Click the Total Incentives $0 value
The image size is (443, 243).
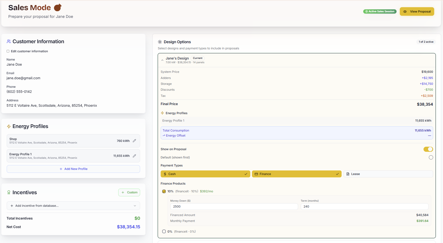(137, 218)
